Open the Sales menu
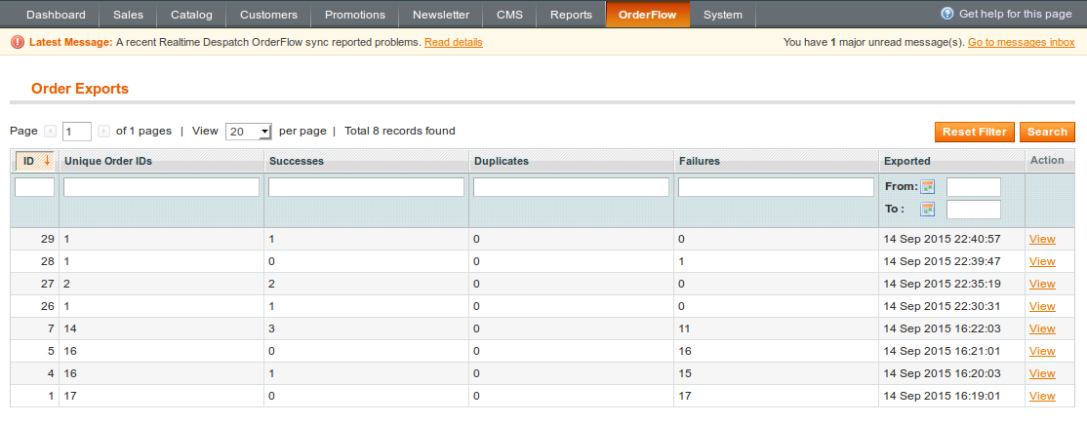 tap(128, 15)
